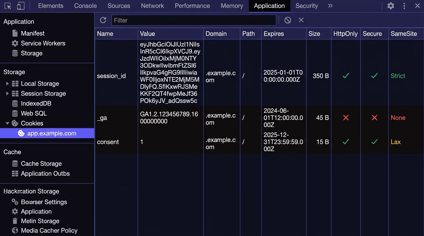Screen dimensions: 424x236
Task: Expand the Session Storage tree node
Action: click(7, 93)
